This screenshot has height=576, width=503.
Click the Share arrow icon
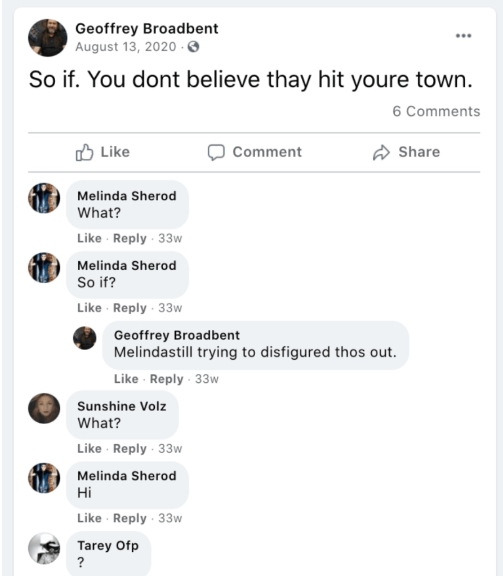381,152
